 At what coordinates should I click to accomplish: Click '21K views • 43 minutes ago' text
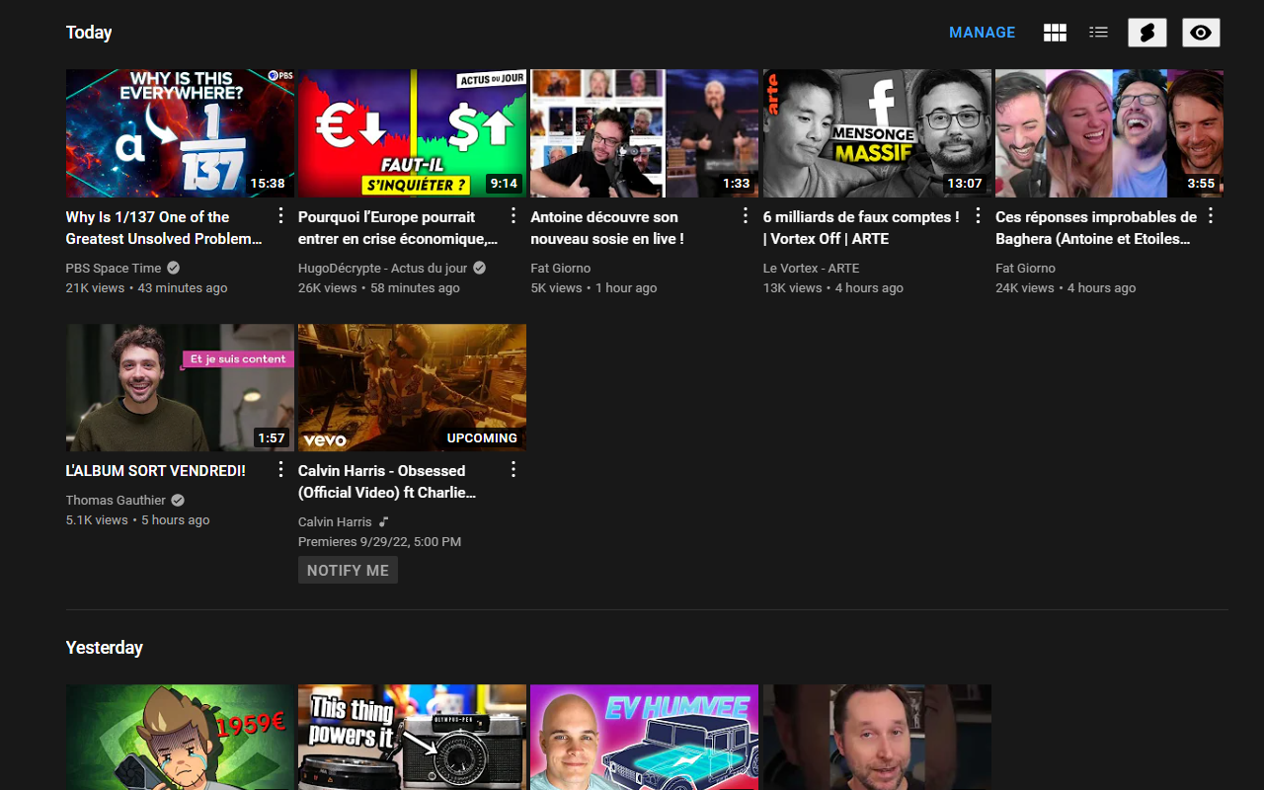(x=146, y=288)
